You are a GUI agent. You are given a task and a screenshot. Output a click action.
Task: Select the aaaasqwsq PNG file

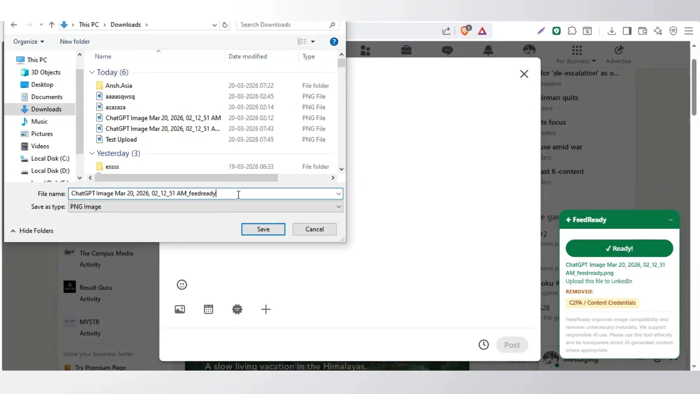point(120,96)
